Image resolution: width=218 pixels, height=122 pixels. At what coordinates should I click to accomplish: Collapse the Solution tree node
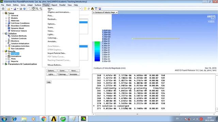click(x=3, y=34)
